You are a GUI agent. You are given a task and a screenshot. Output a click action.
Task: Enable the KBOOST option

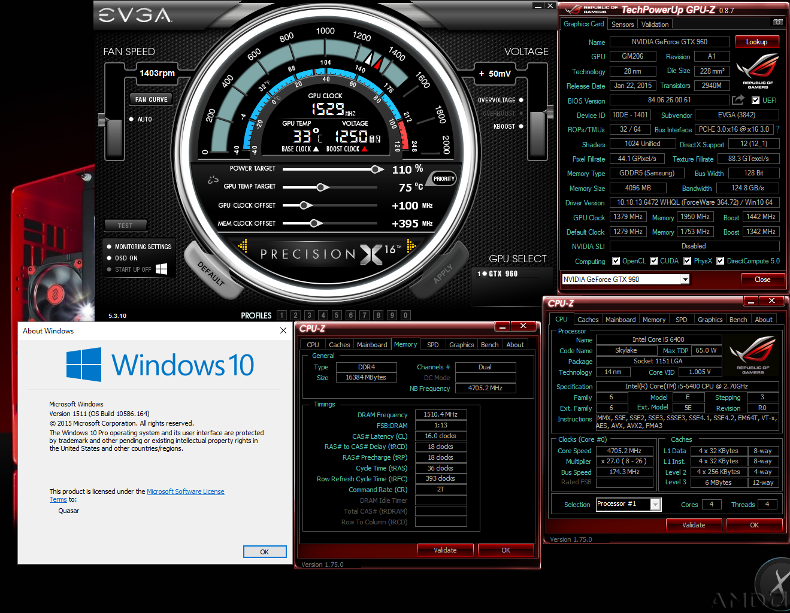tap(521, 126)
